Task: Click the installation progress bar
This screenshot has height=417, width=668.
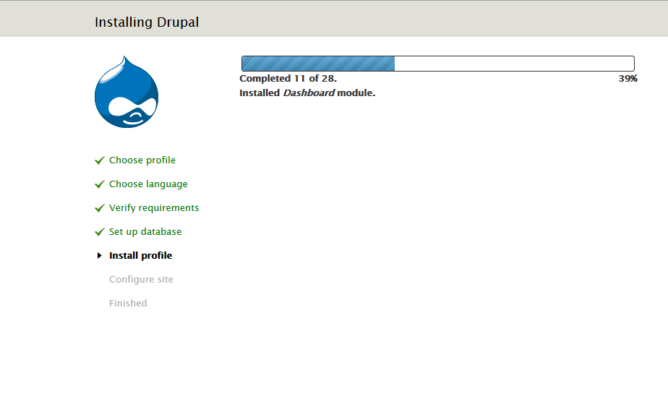Action: [x=438, y=64]
